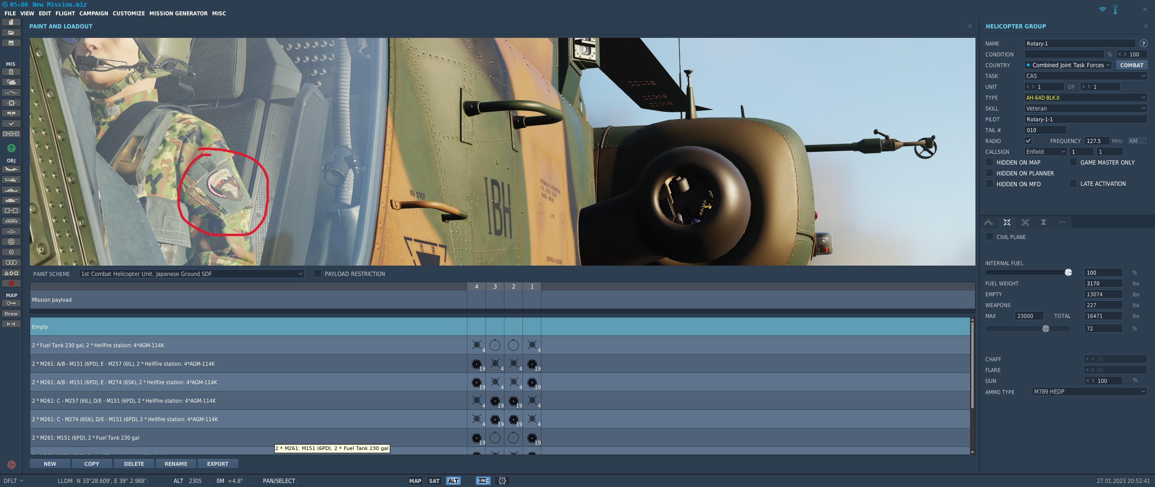Open the AMMO TYPE M789 HEDP dropdown
The width and height of the screenshot is (1155, 487).
tap(1089, 391)
